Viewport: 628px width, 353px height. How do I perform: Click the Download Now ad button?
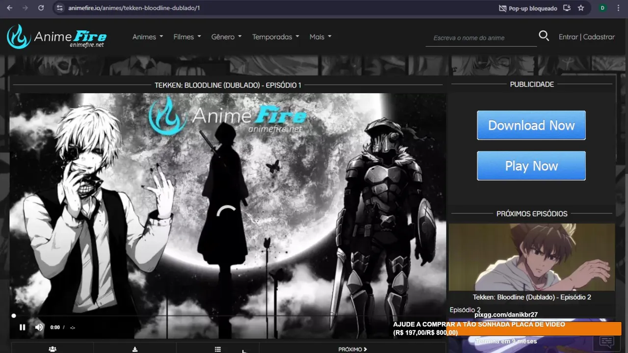coord(531,125)
